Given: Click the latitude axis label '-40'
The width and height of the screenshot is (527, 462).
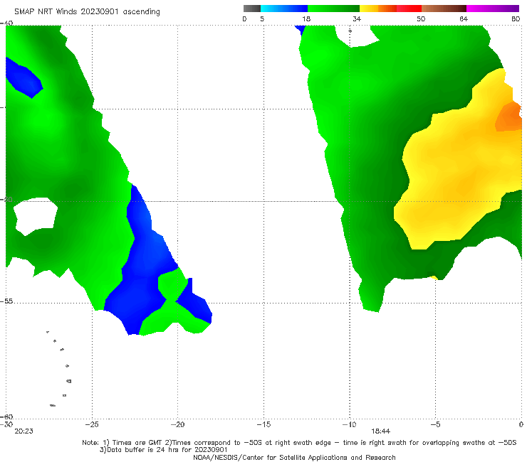Looking at the screenshot, I should coord(6,23).
